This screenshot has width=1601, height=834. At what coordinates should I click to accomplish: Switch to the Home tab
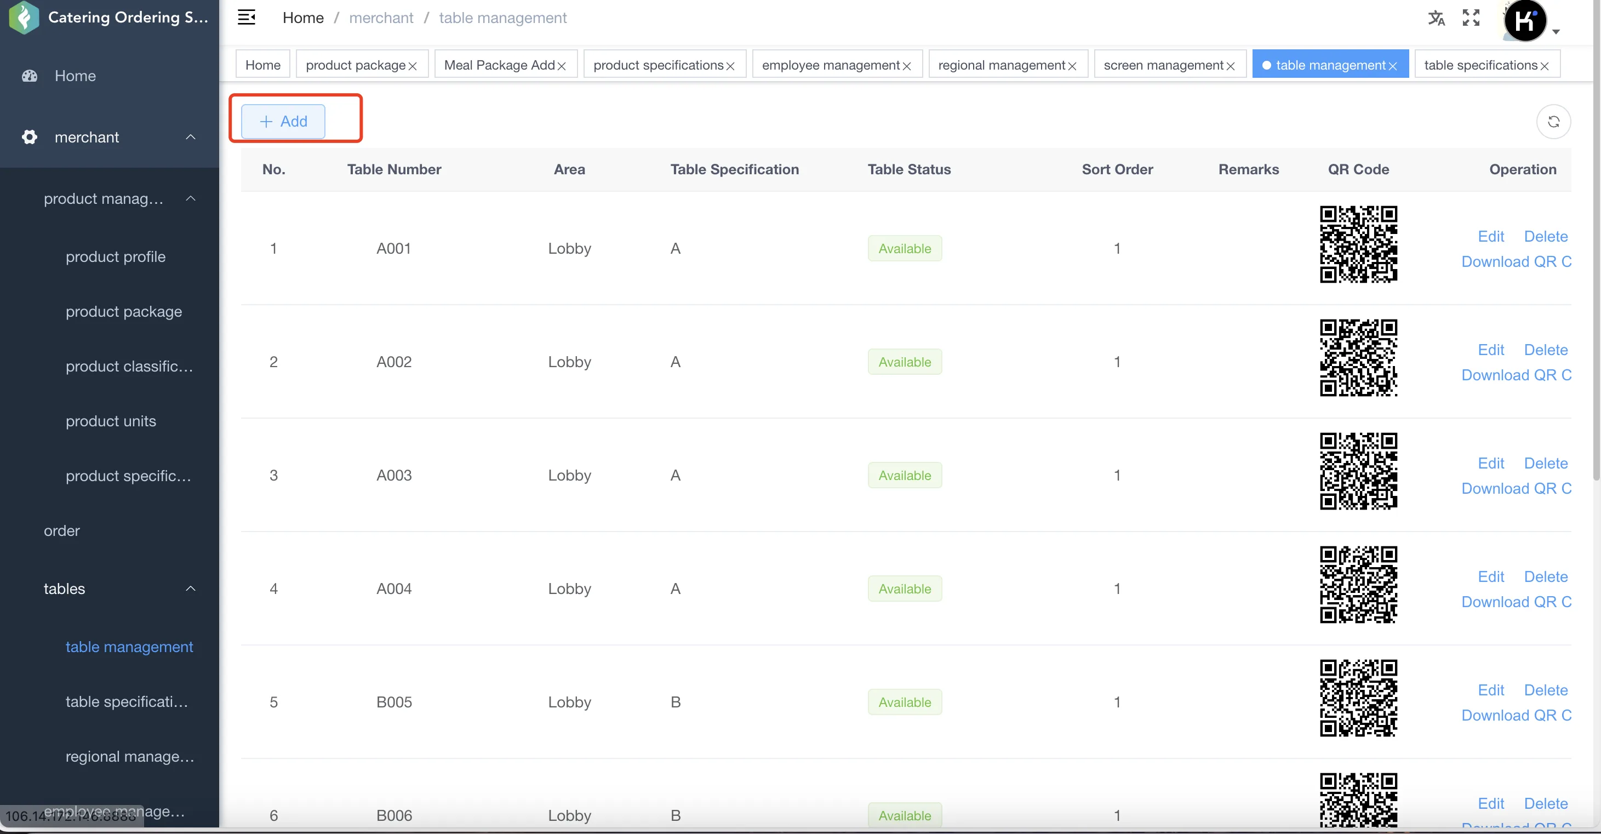263,64
